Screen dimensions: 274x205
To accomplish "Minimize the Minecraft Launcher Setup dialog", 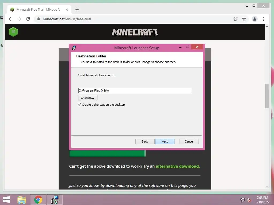I will (180, 47).
